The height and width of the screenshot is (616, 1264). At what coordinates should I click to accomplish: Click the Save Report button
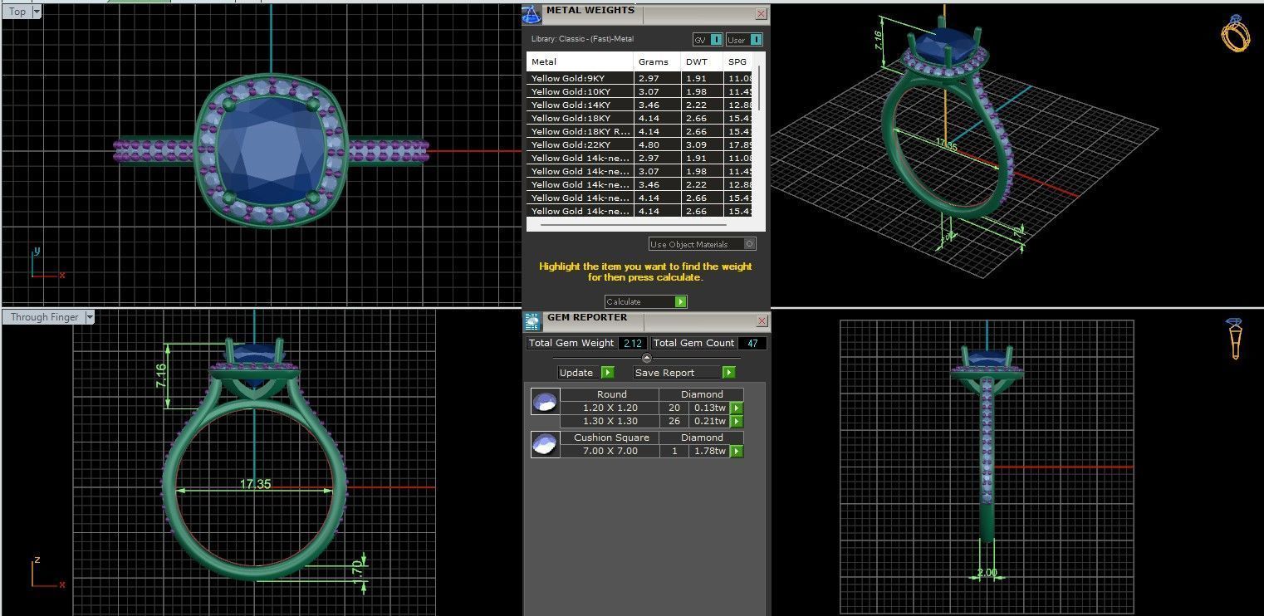[x=684, y=373]
